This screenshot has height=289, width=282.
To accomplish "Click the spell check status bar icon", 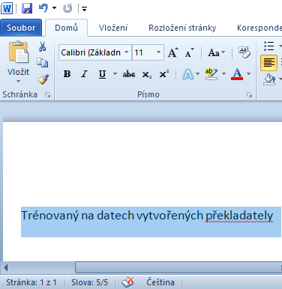I will pos(127,282).
